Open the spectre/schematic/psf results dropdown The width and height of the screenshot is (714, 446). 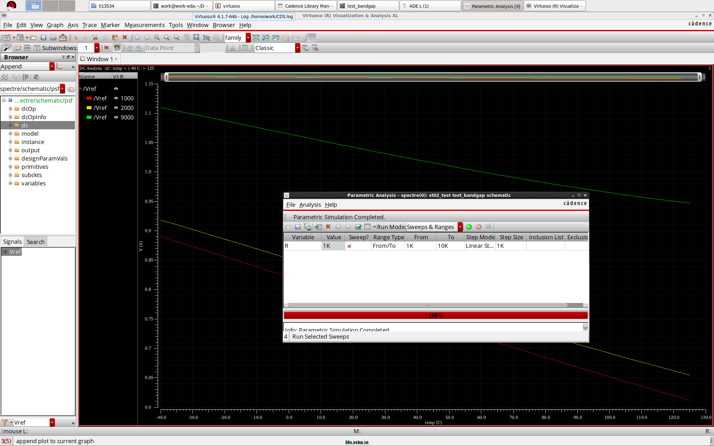pyautogui.click(x=62, y=89)
